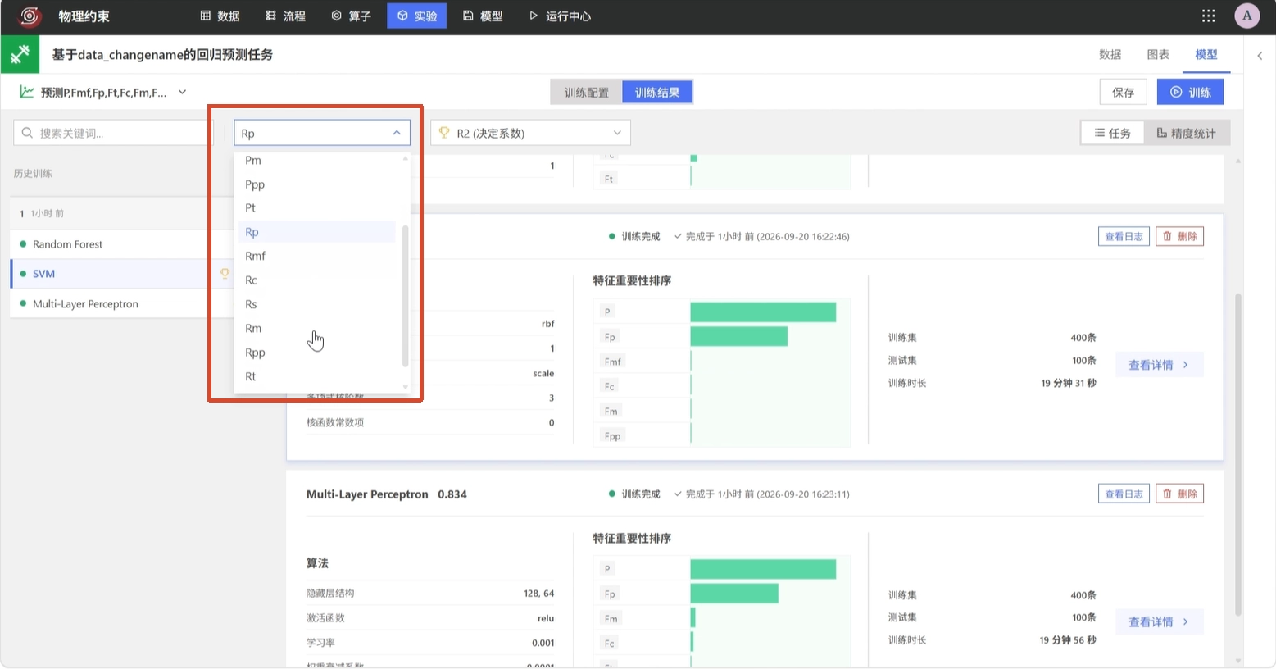This screenshot has height=669, width=1276.
Task: Choose Rmf in the dropdown list
Action: click(317, 256)
